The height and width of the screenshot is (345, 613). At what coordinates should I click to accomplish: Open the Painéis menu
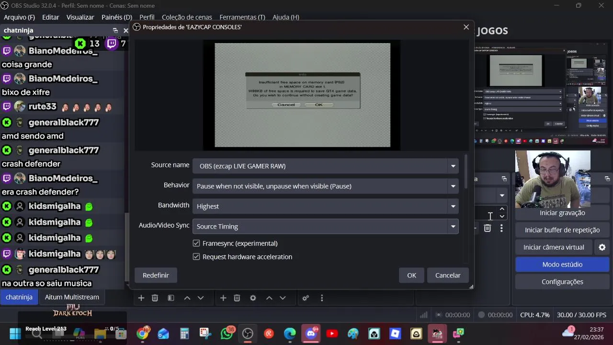(x=117, y=17)
